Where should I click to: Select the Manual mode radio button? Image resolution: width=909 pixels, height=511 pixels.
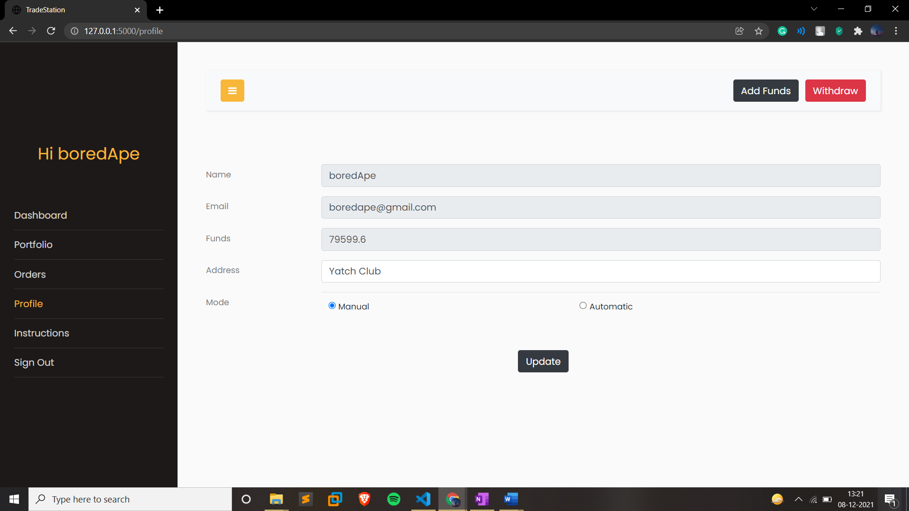coord(332,306)
